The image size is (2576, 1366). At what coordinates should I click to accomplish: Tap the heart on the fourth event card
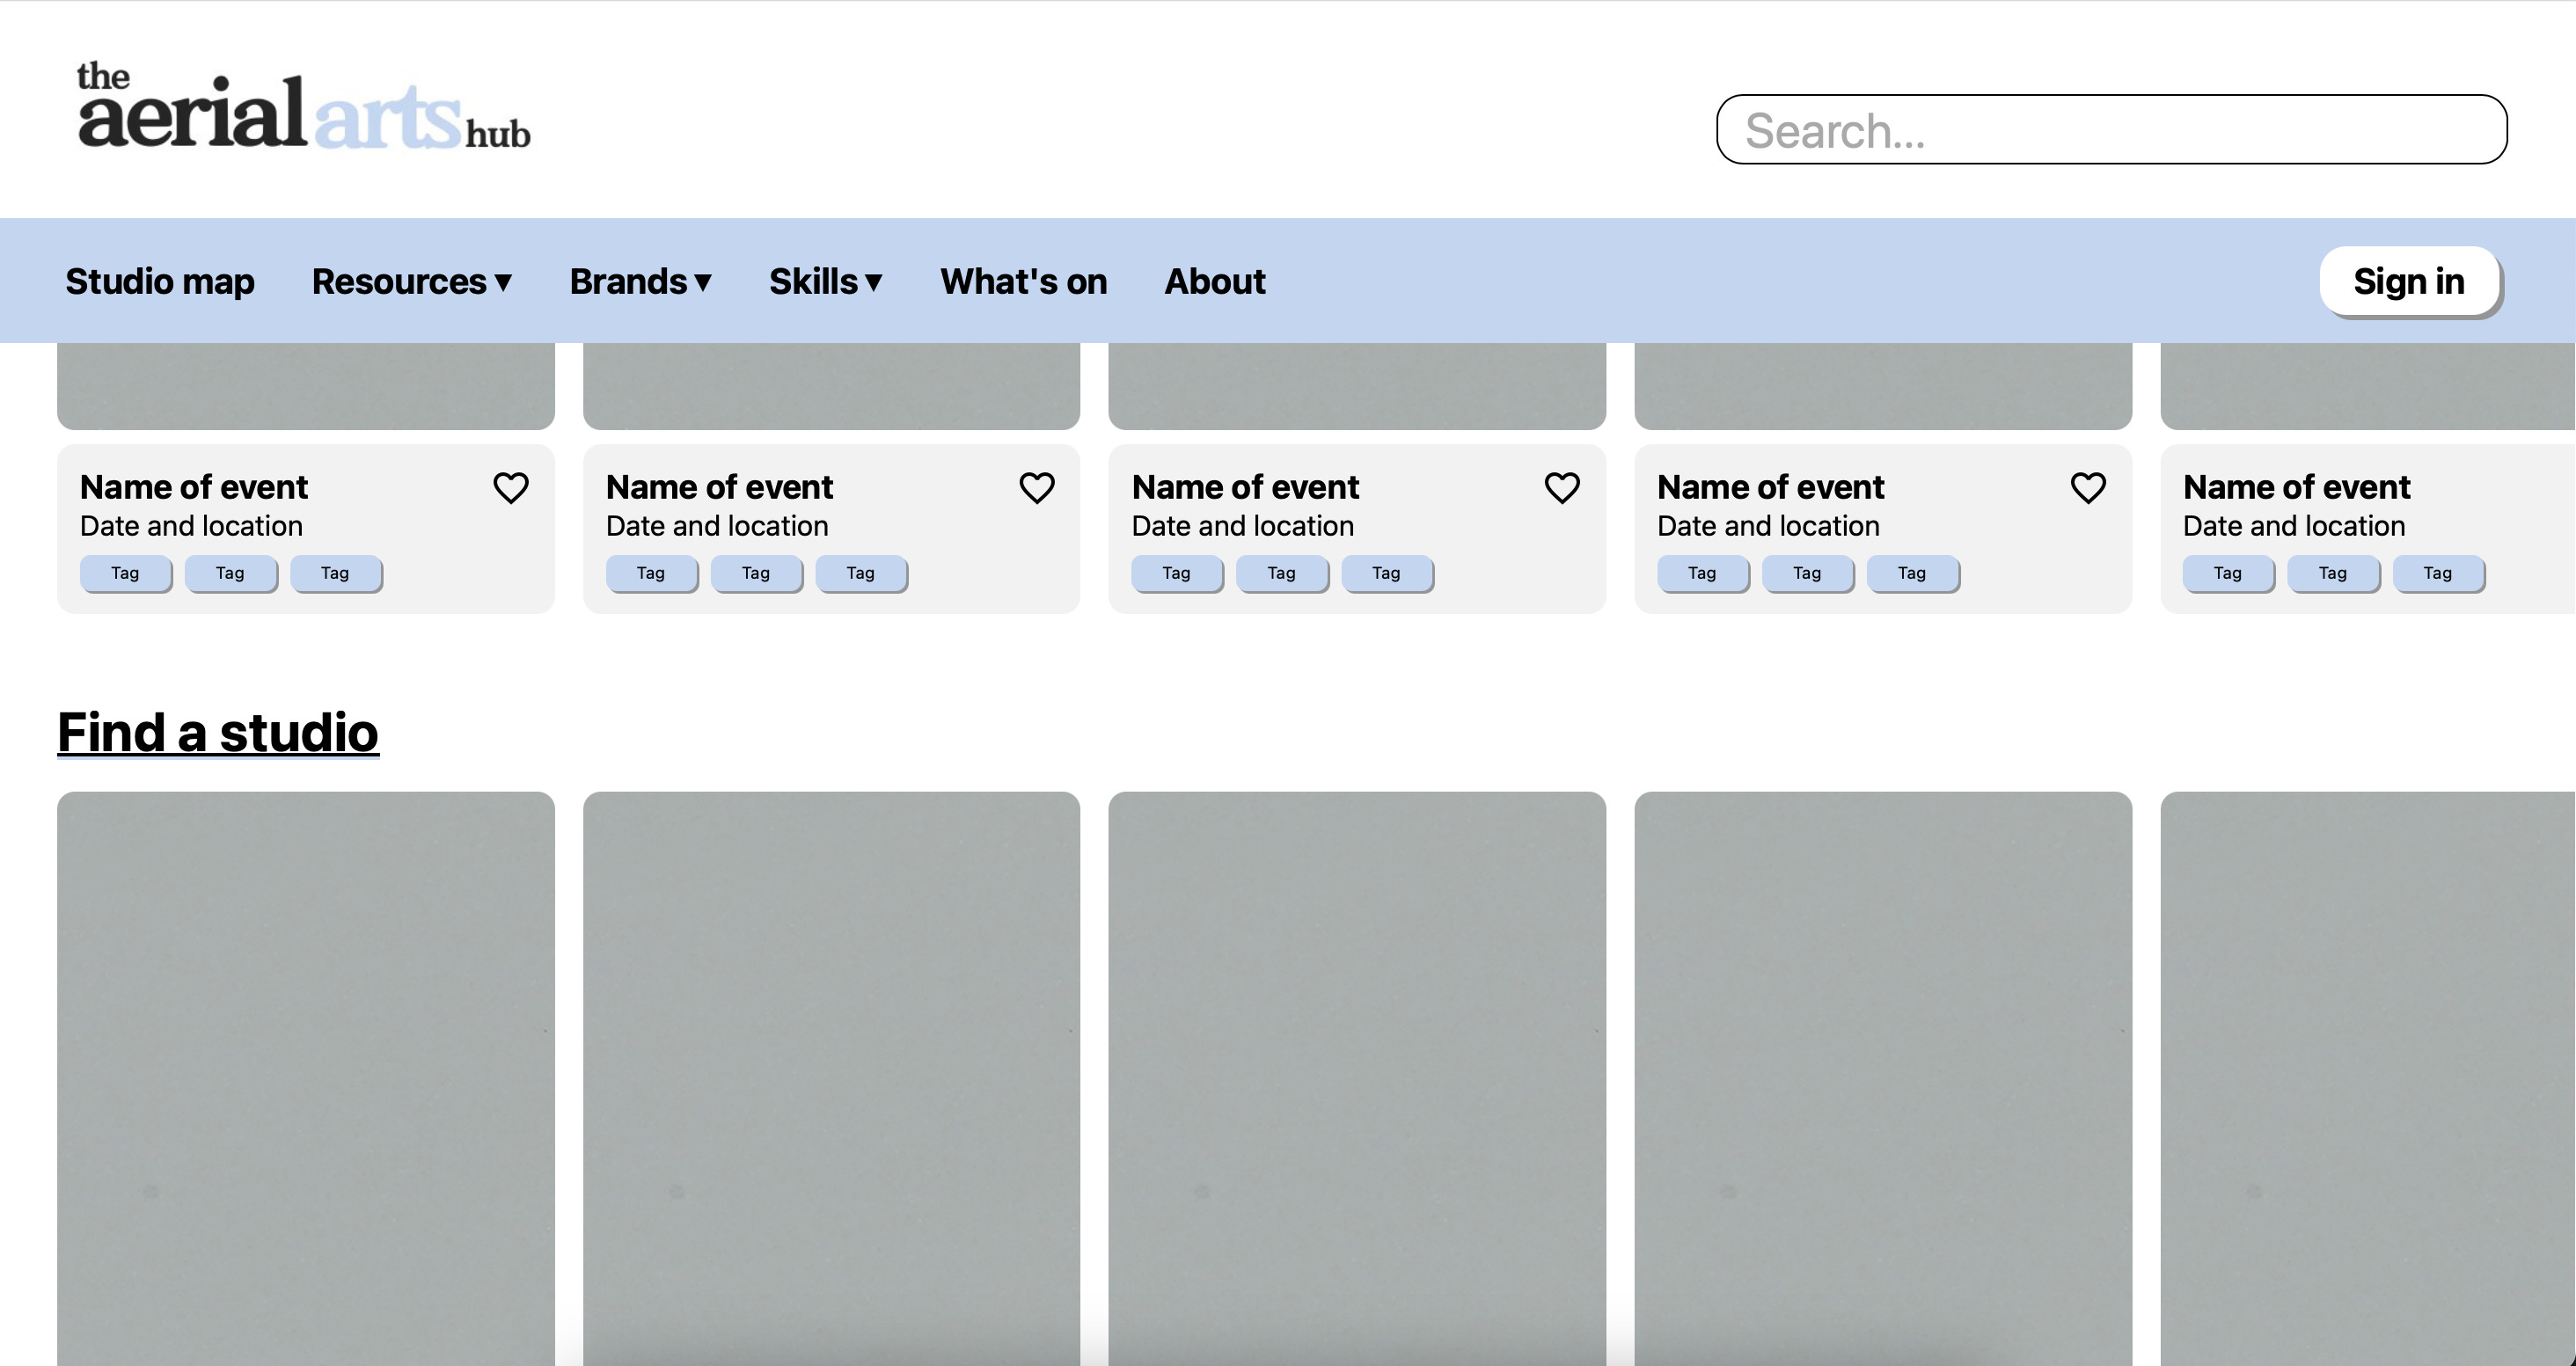[2088, 488]
